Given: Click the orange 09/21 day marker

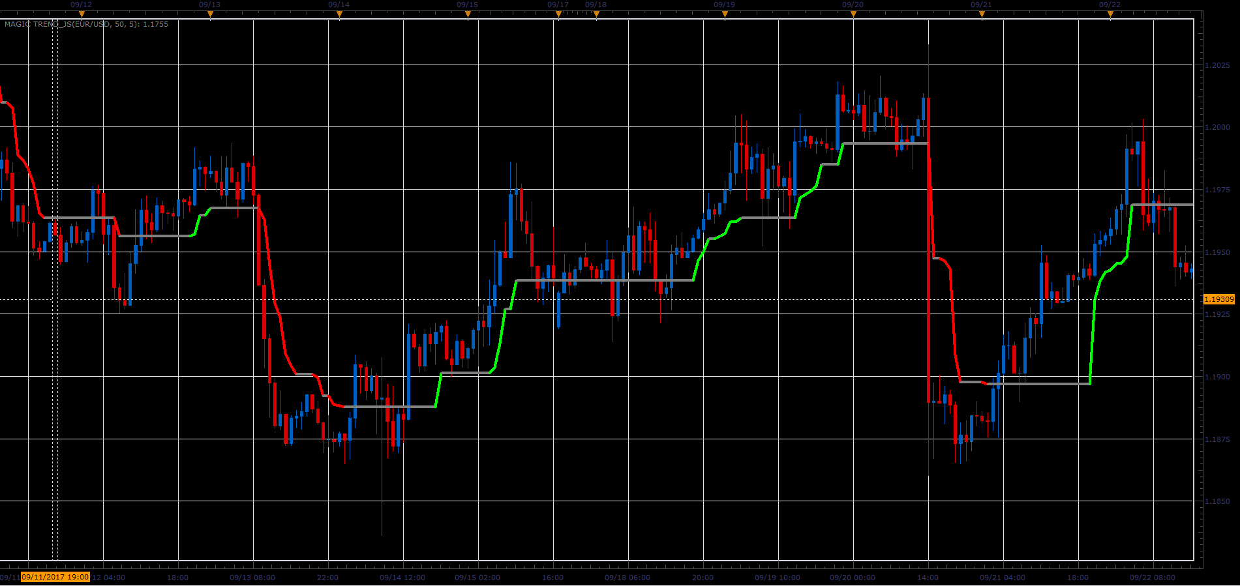Looking at the screenshot, I should [x=982, y=14].
